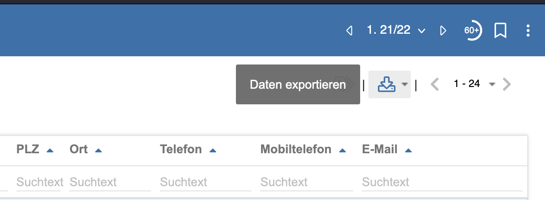Viewport: 545px width, 200px height.
Task: Go to previous period with left triangle
Action: 349,31
